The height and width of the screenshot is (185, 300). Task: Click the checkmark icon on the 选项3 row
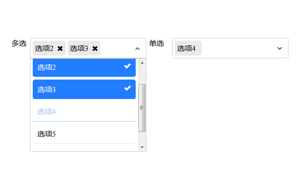coord(127,88)
